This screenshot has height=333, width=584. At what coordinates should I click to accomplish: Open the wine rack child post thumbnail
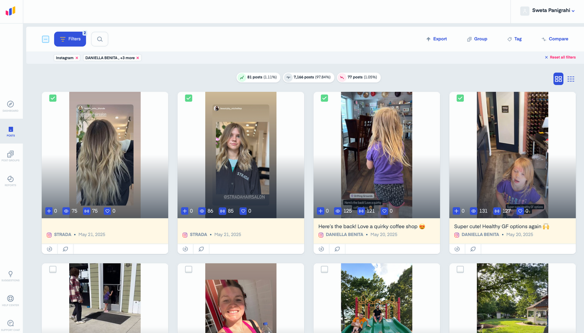pyautogui.click(x=513, y=155)
